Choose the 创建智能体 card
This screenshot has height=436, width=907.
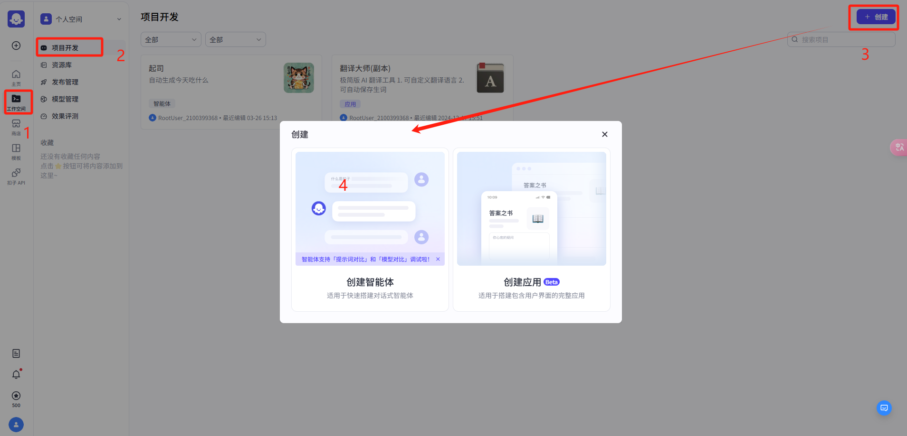370,230
